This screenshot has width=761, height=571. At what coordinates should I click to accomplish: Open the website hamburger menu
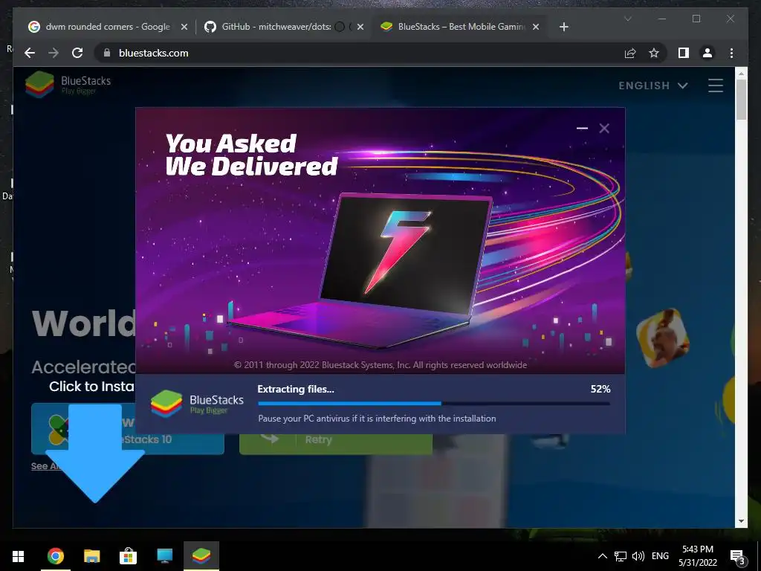(x=716, y=86)
